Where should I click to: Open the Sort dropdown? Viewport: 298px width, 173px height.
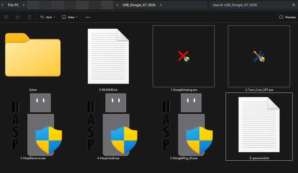(x=48, y=17)
